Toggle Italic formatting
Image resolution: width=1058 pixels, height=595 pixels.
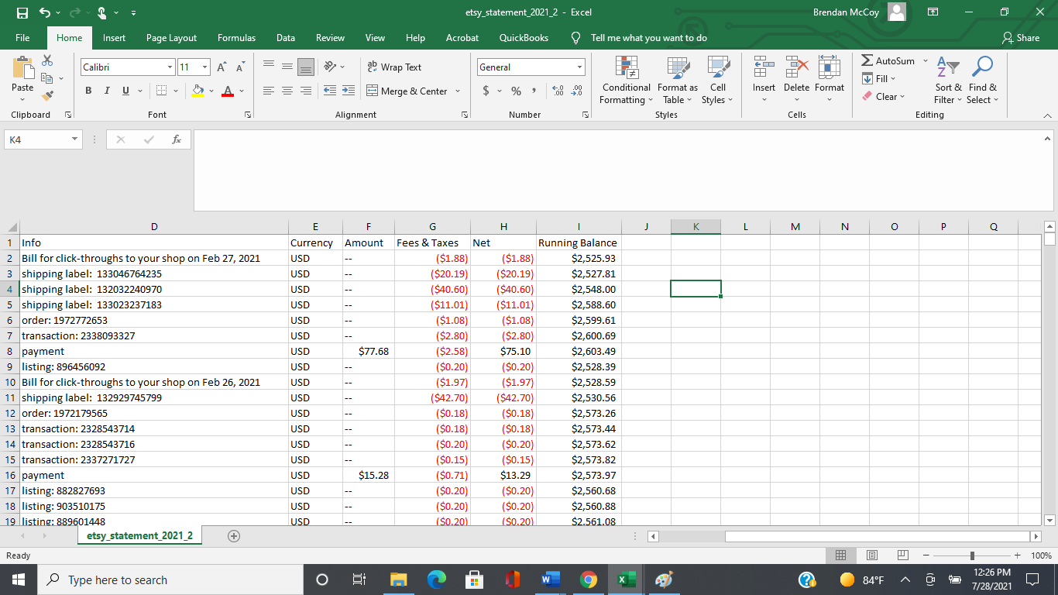click(x=107, y=91)
